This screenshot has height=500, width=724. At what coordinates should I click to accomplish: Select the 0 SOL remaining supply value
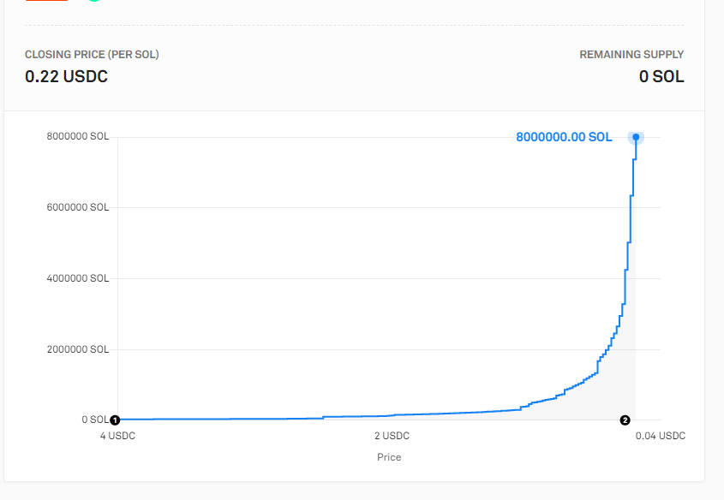(661, 76)
